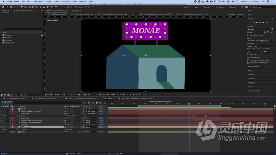
Task: Hide the Medium Gray-Turquoise Solid 1 layer
Action: 2,120
